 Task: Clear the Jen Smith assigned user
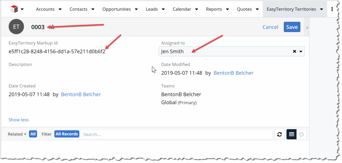coord(294,52)
